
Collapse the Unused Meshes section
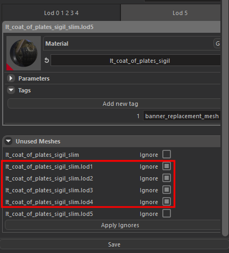pyautogui.click(x=8, y=141)
